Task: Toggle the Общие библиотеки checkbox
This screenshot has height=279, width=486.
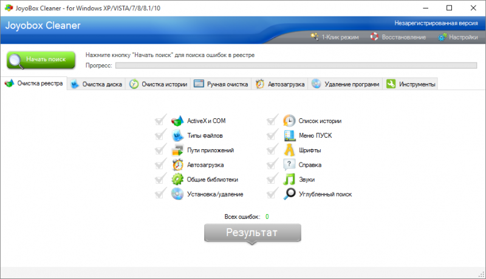Action: 160,178
